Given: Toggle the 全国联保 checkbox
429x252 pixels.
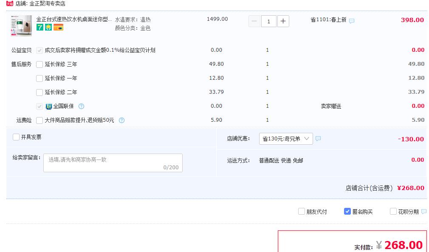Looking at the screenshot, I should (x=40, y=106).
